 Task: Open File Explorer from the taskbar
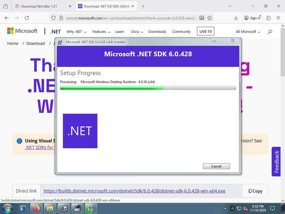coord(50,208)
